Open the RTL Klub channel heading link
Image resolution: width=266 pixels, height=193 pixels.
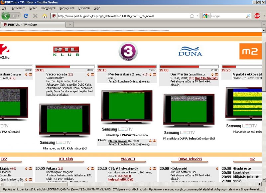[x=66, y=159]
